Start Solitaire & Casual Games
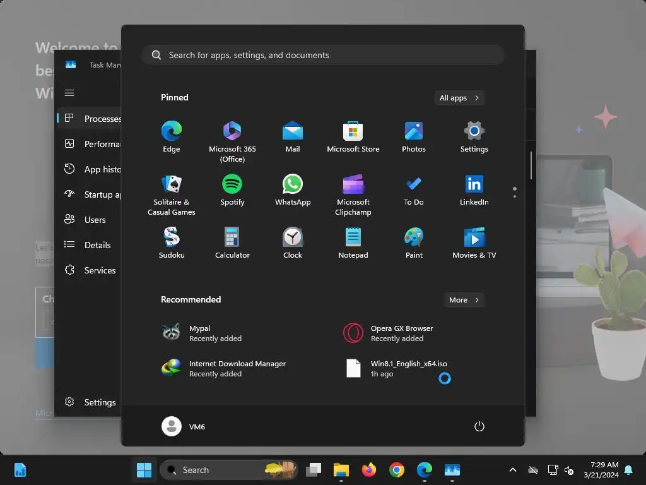This screenshot has height=485, width=646. pos(172,195)
